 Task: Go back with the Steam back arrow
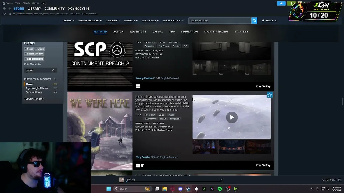4,9
